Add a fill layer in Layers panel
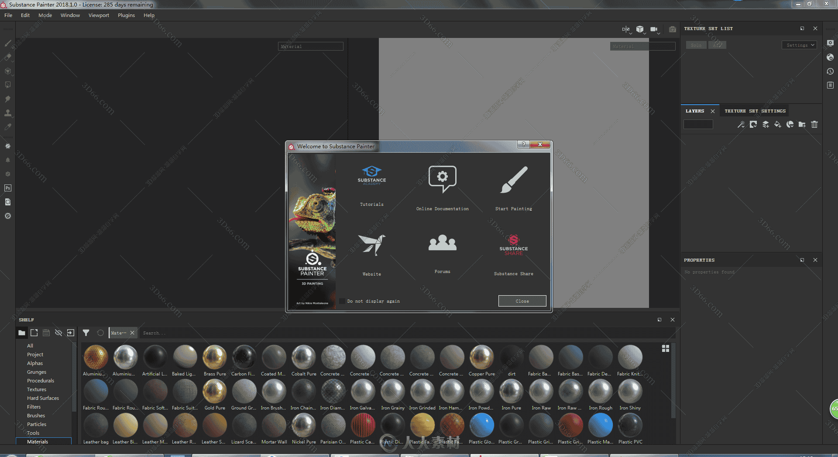838x457 pixels. (x=778, y=125)
